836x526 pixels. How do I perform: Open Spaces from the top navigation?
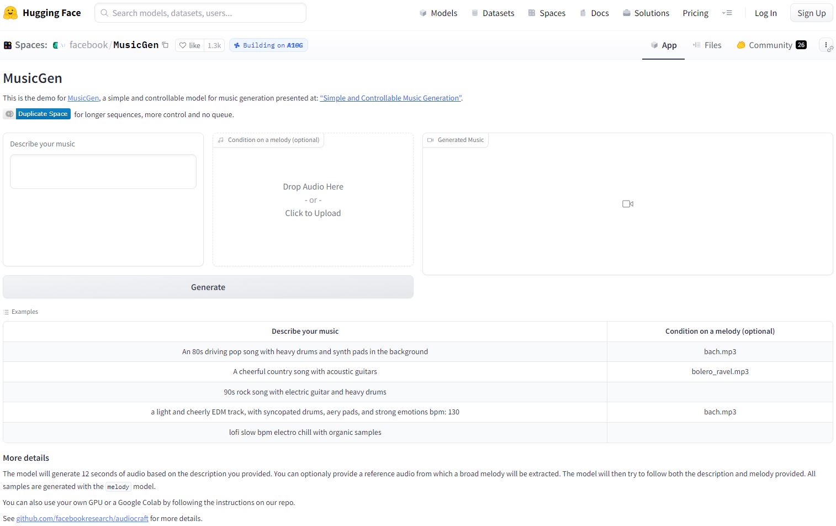(547, 13)
